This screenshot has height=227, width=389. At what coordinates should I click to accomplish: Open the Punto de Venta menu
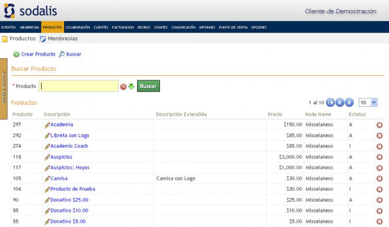[233, 28]
